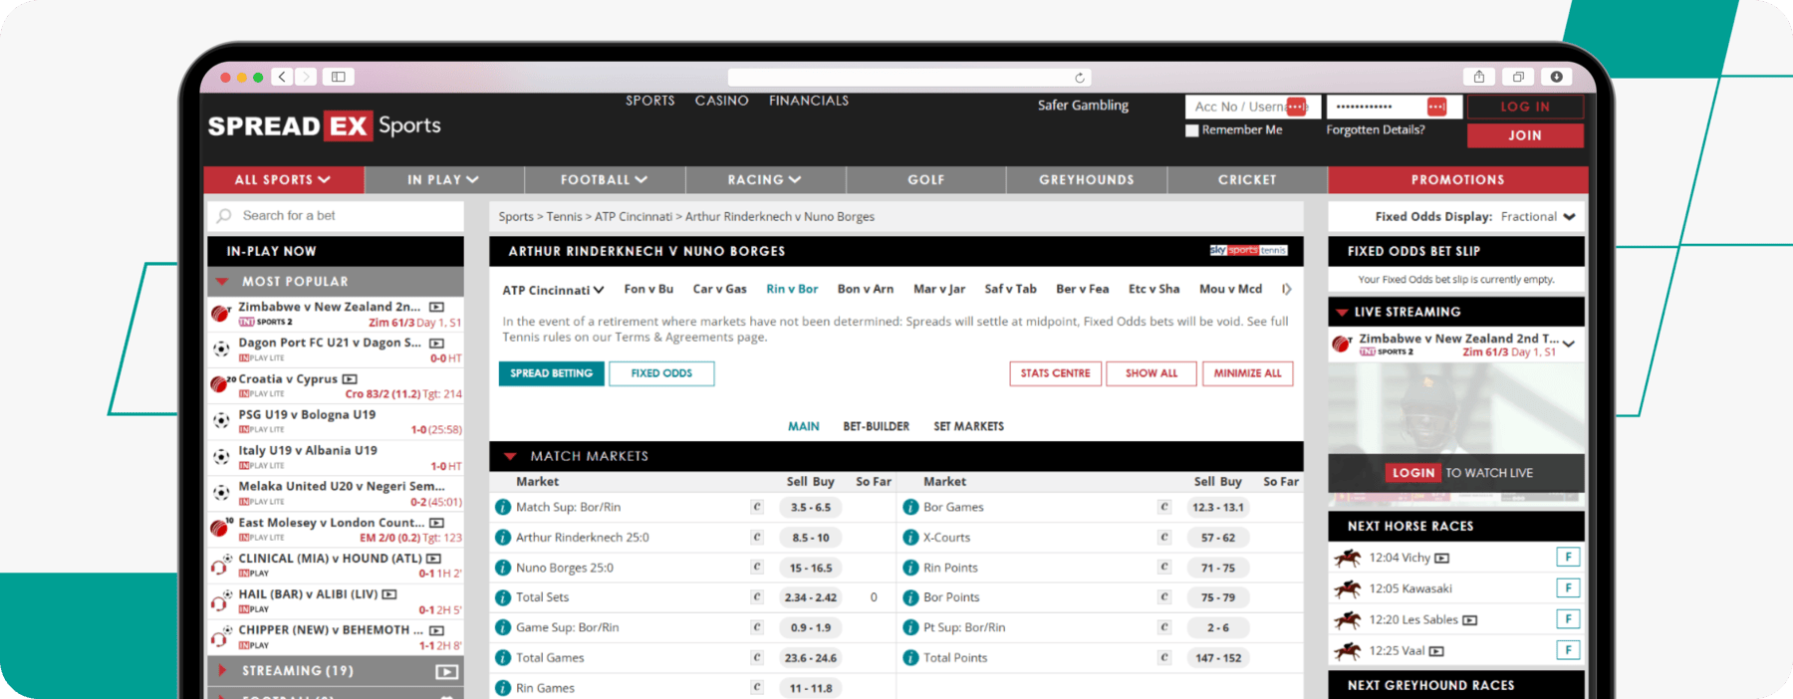Image resolution: width=1793 pixels, height=699 pixels.
Task: Click streaming icon in Streaming (19) bar
Action: click(447, 672)
